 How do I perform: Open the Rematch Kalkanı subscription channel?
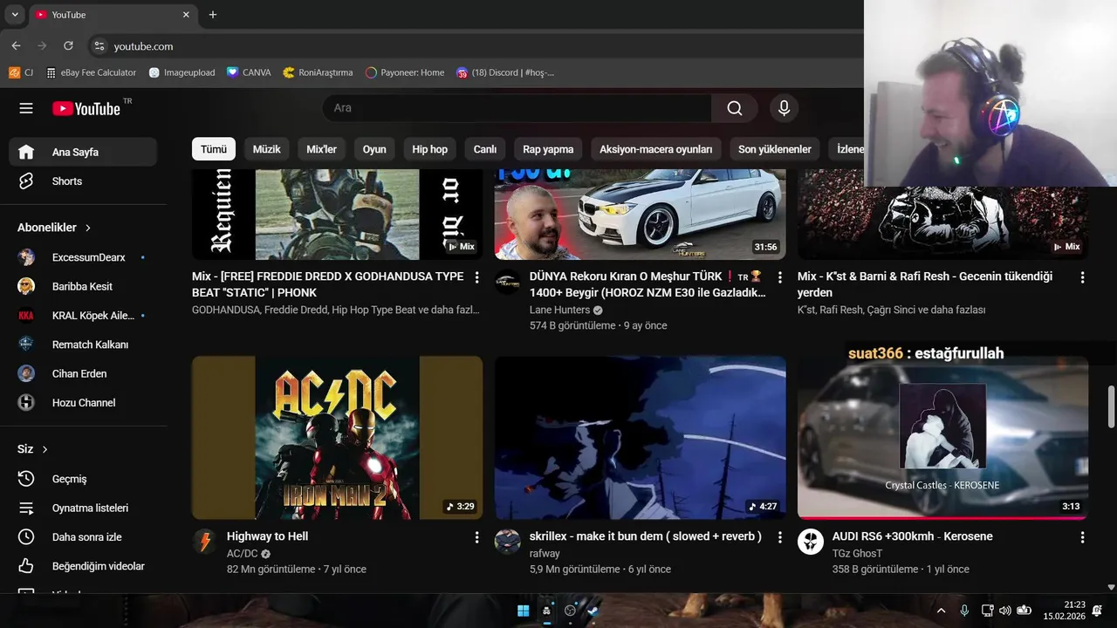(x=83, y=345)
